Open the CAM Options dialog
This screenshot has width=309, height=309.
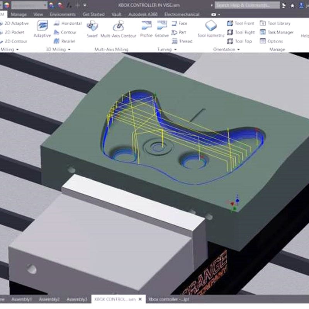tap(271, 41)
